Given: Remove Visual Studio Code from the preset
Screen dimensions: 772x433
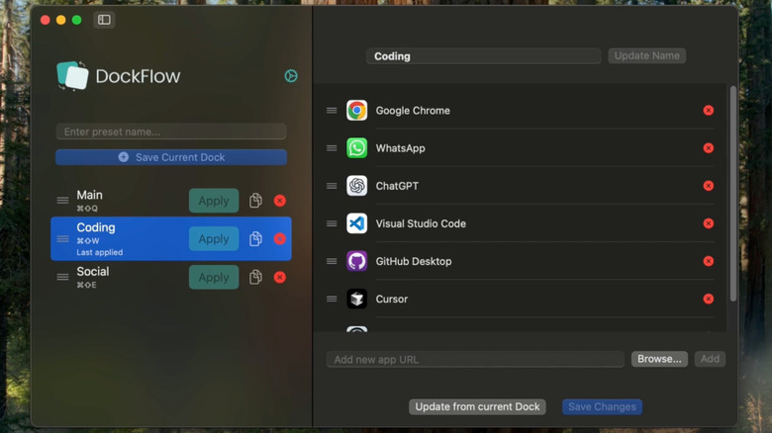Looking at the screenshot, I should point(709,223).
